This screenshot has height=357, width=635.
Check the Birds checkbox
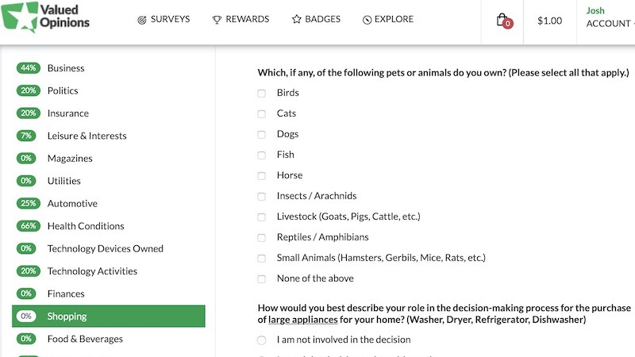[x=262, y=94]
